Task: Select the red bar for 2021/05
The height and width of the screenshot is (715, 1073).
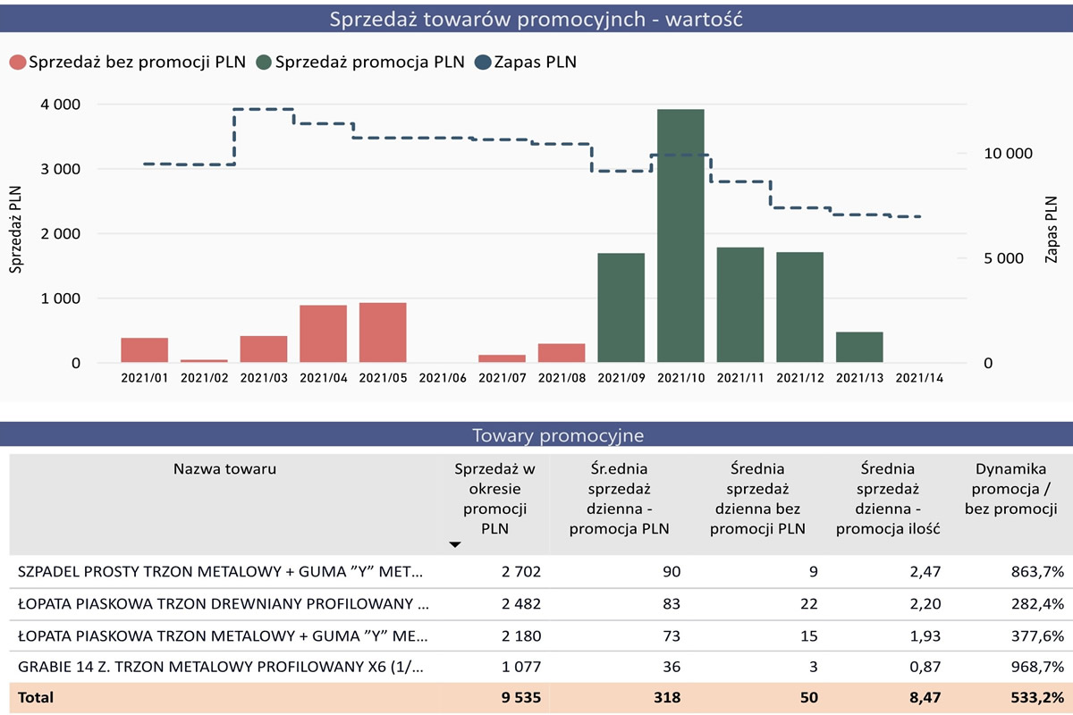Action: (383, 332)
